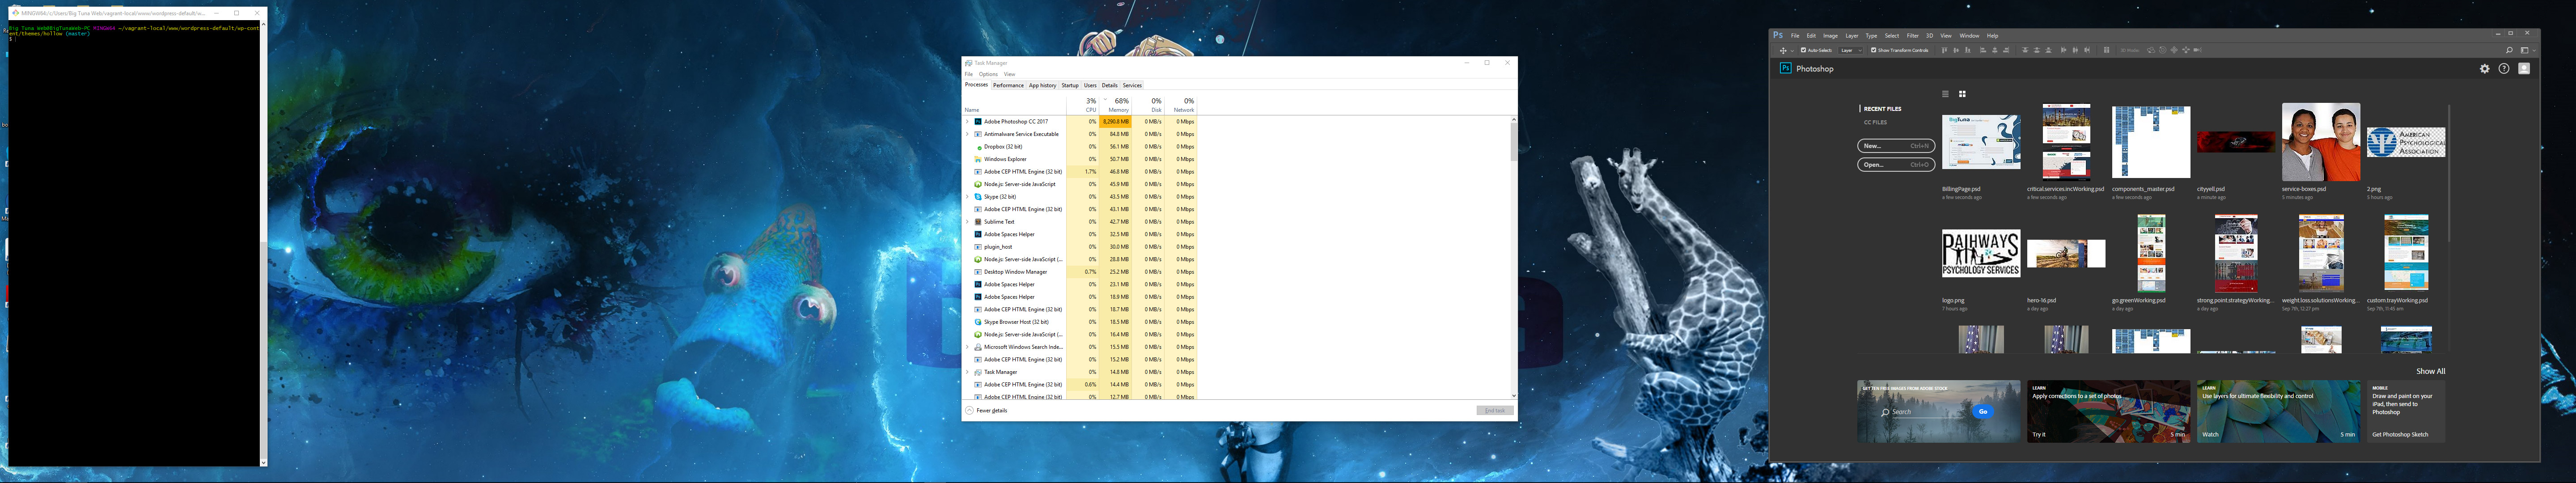Click Distribute bottom edges icon in Photoshop
Screen dimensions: 2576x483
2049,50
